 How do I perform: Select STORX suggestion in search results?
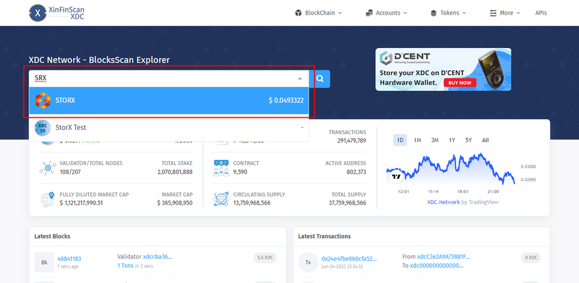pyautogui.click(x=169, y=101)
